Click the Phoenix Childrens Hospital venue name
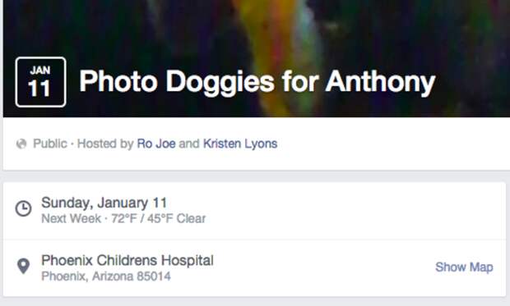The height and width of the screenshot is (306, 510). (128, 260)
